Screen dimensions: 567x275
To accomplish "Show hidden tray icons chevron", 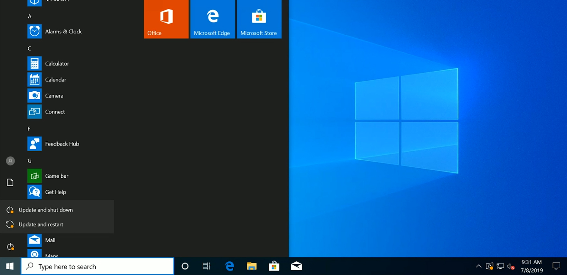I will coord(479,266).
